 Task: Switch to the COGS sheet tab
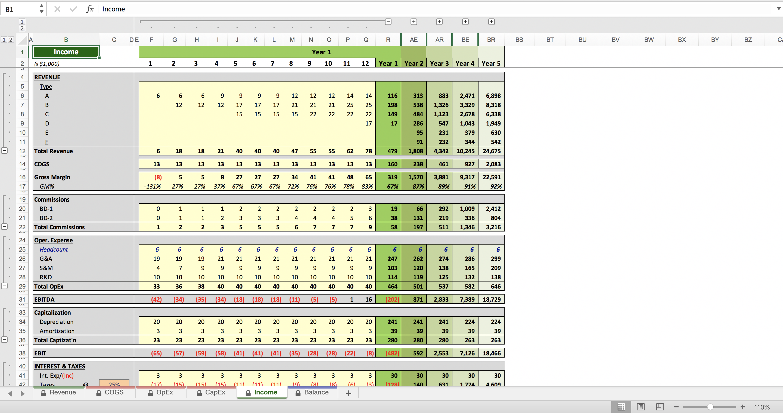point(110,392)
